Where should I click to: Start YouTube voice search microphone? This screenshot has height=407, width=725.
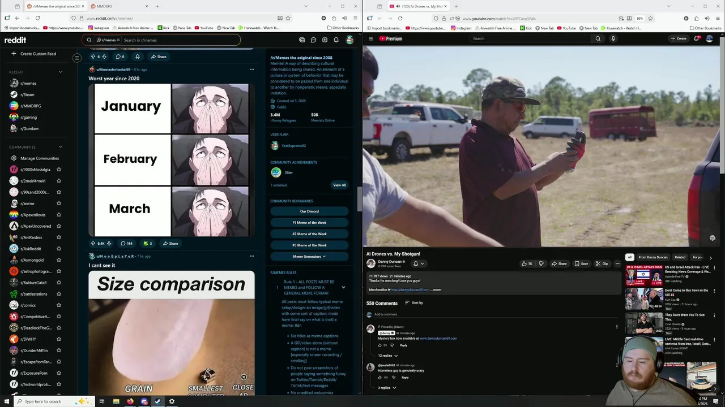[613, 38]
